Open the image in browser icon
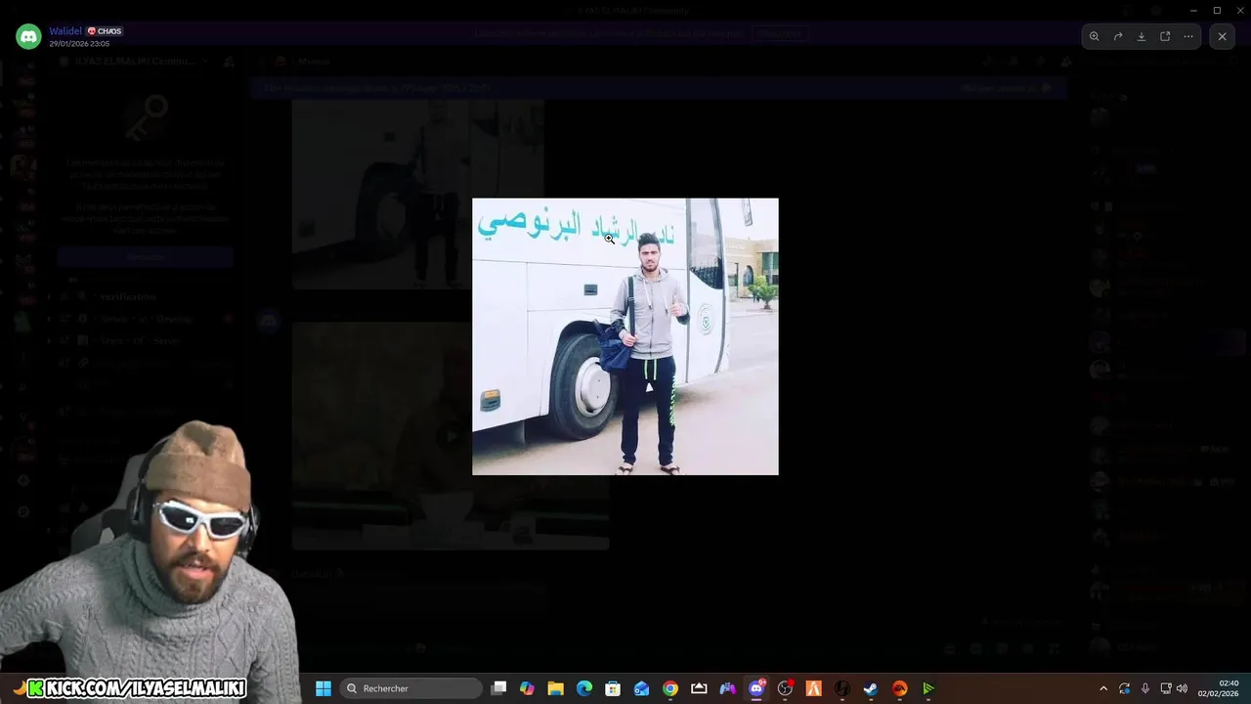This screenshot has width=1251, height=704. [1165, 36]
